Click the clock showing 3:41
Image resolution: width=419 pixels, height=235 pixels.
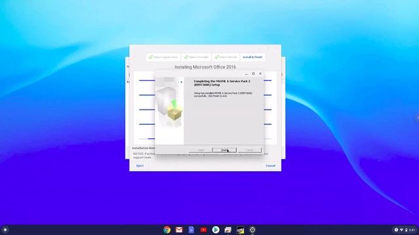tap(412, 230)
